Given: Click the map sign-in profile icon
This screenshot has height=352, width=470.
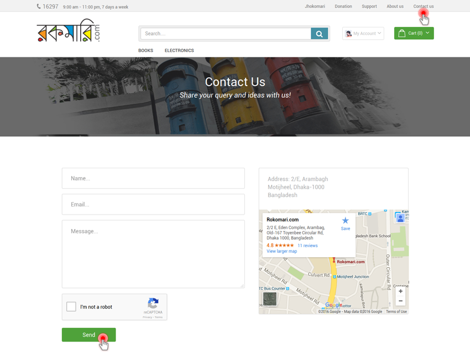Looking at the screenshot, I should point(400,218).
